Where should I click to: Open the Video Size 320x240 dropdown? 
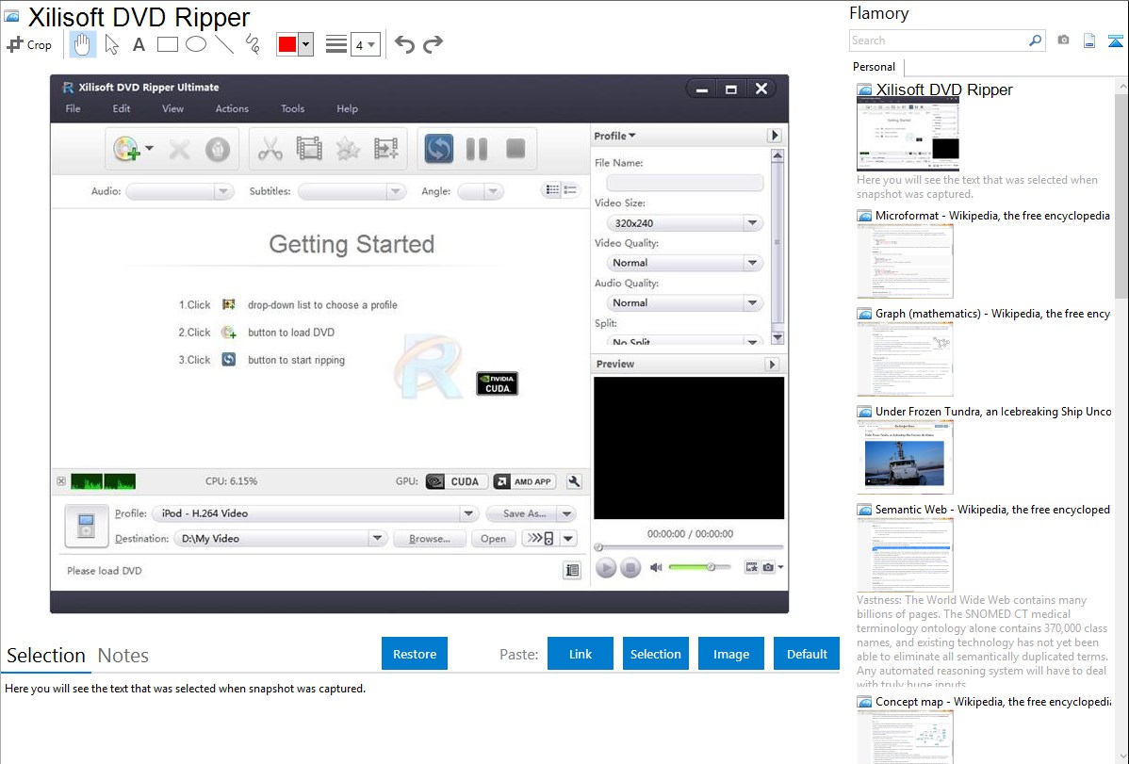[685, 223]
